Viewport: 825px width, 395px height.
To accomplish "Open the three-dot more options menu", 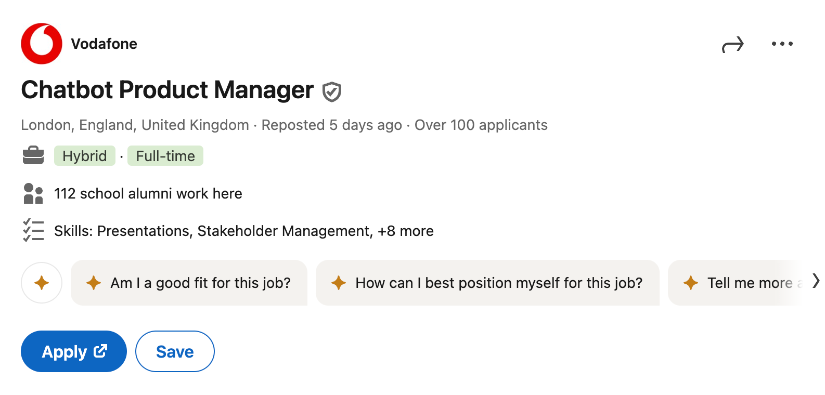I will tap(782, 44).
